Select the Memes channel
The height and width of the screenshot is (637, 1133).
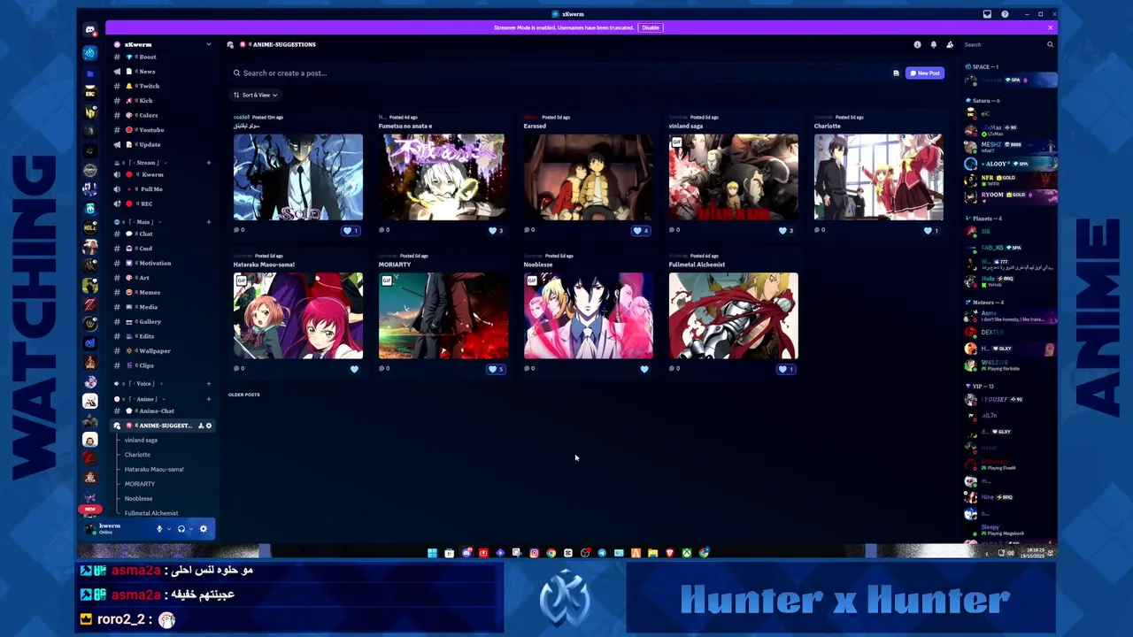pyautogui.click(x=162, y=292)
